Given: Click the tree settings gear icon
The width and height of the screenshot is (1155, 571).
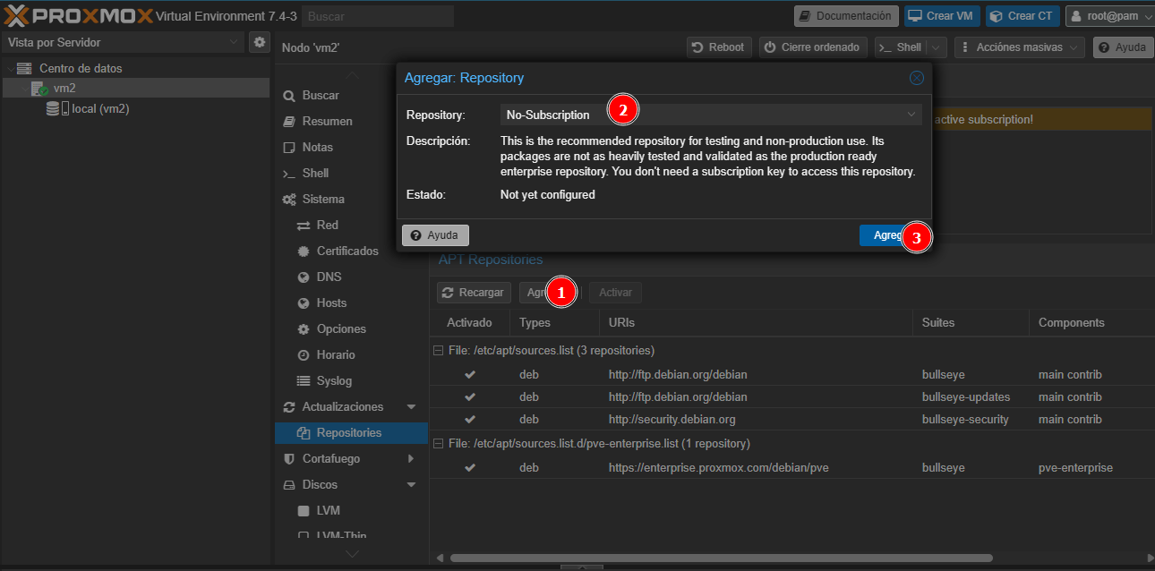Looking at the screenshot, I should tap(260, 42).
